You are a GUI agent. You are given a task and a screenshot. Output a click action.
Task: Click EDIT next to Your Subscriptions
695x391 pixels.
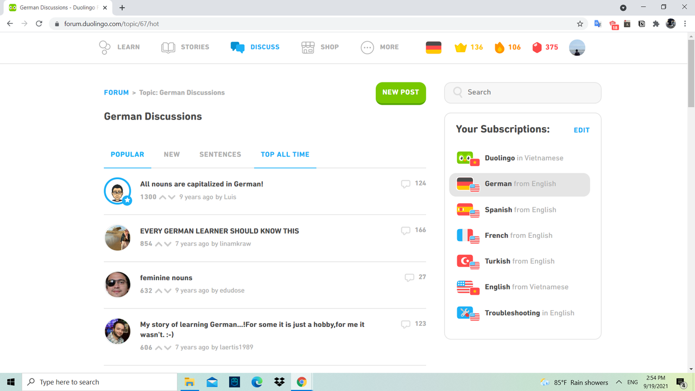pos(582,130)
